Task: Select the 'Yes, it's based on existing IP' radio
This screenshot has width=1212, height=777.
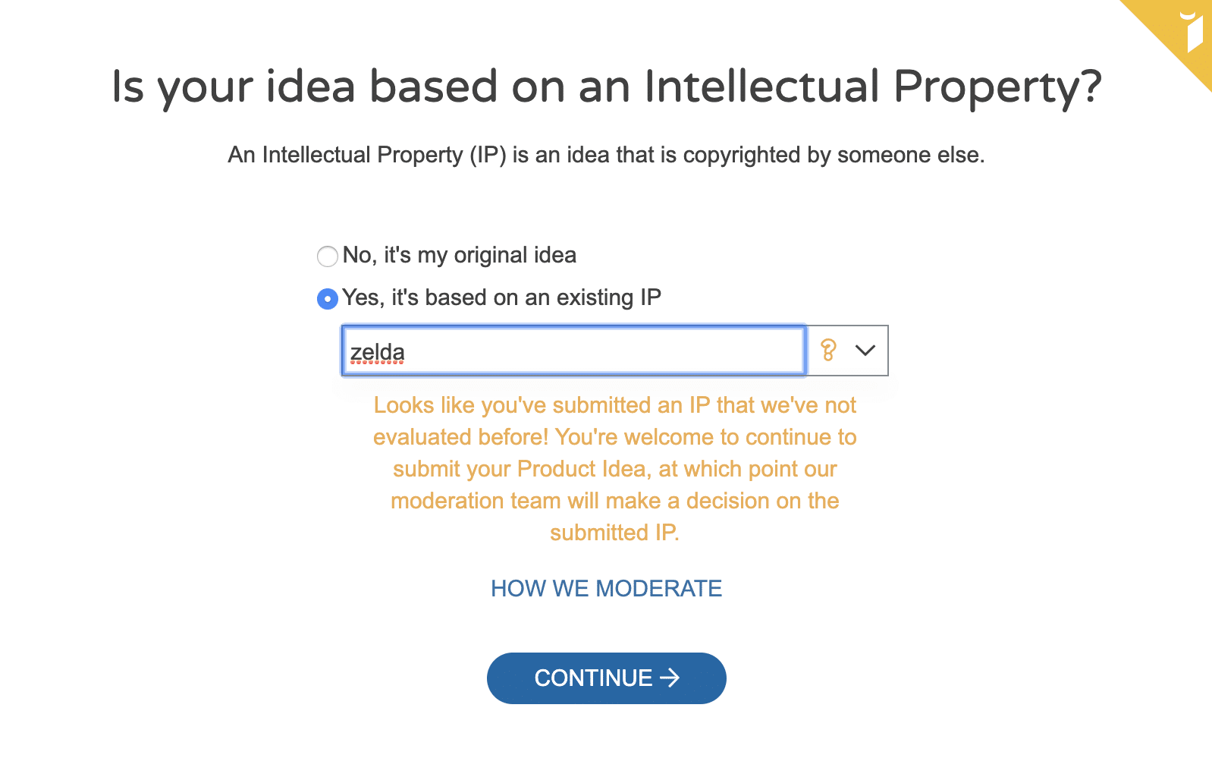Action: pos(328,299)
